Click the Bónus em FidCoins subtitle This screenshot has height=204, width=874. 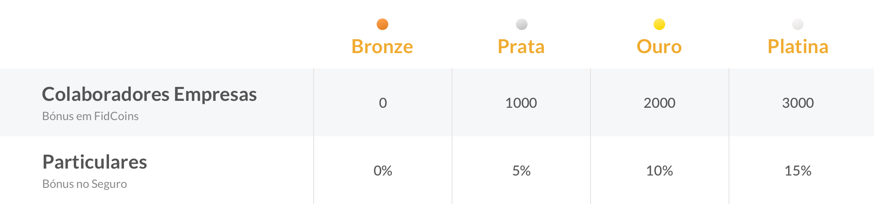tap(90, 116)
